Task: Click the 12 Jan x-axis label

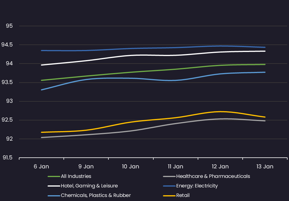Action: coord(220,167)
